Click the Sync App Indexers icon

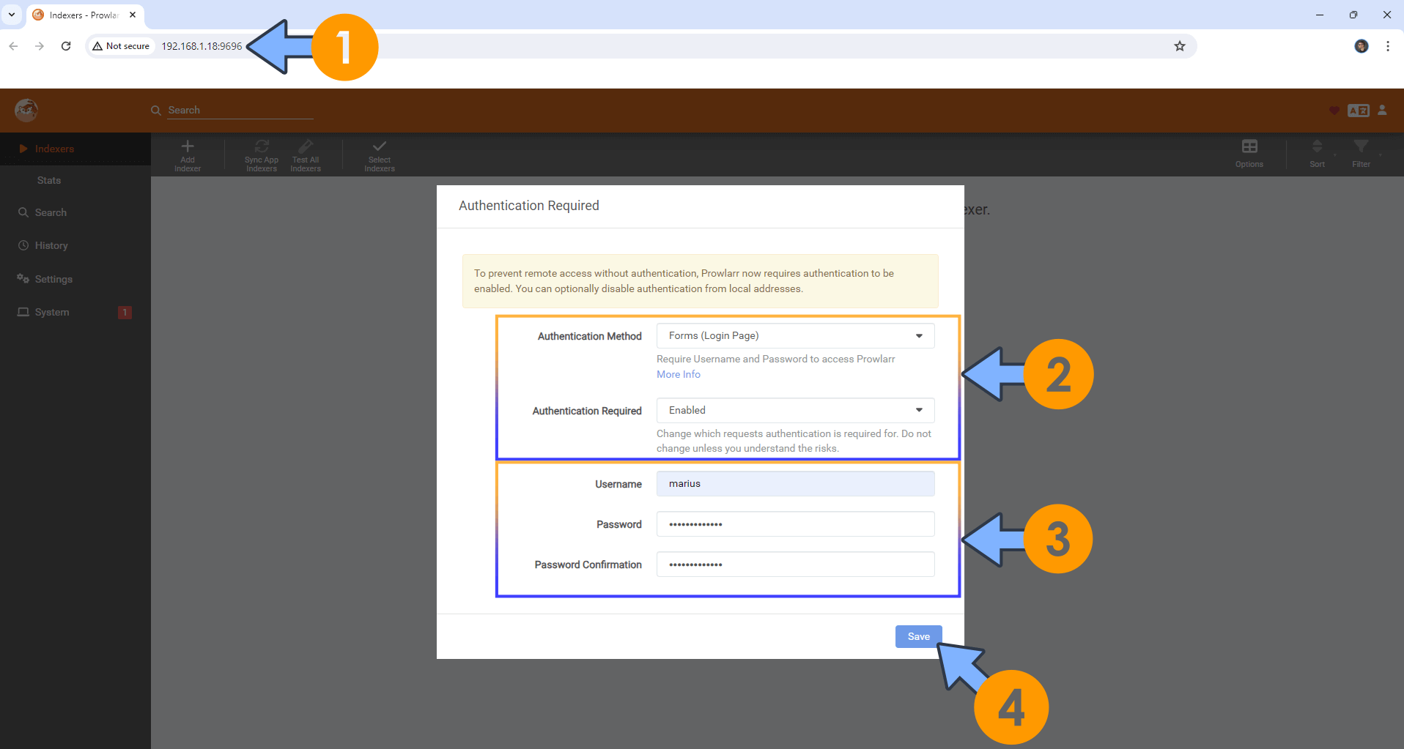[x=262, y=147]
